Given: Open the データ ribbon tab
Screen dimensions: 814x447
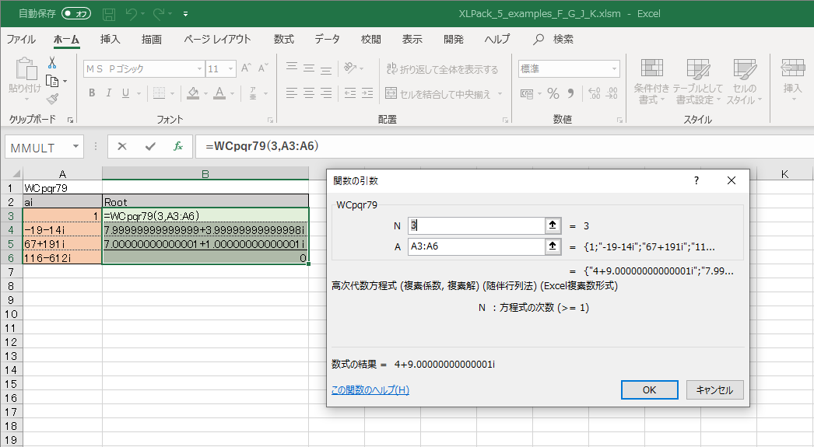Looking at the screenshot, I should 327,40.
